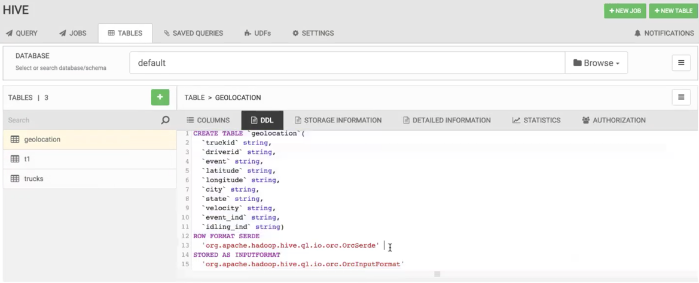Click the `velocity` string line
The image size is (699, 283).
pyautogui.click(x=239, y=208)
